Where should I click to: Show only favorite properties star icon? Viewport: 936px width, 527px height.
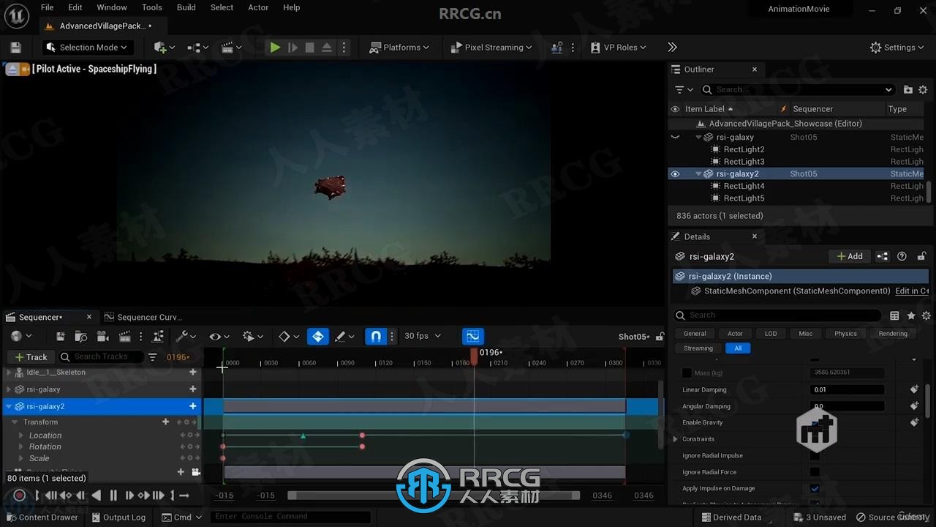coord(911,315)
